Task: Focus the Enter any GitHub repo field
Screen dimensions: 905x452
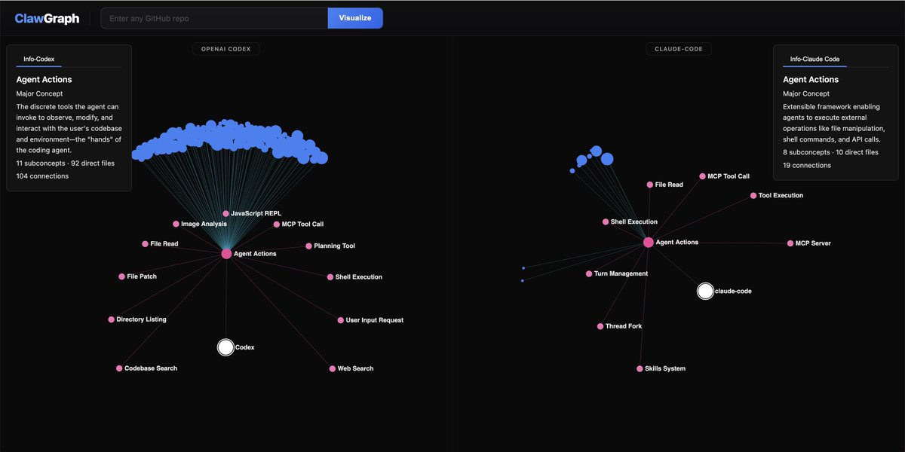Action: click(214, 18)
